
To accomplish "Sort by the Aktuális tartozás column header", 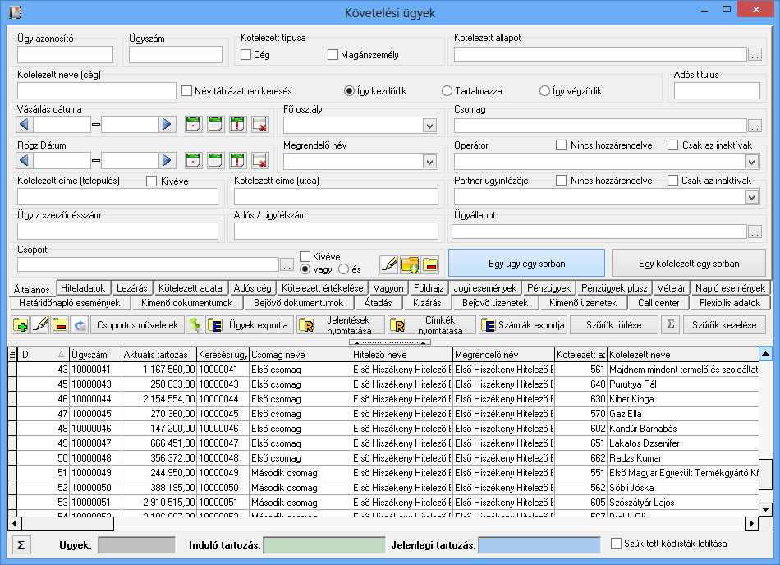I will [158, 355].
